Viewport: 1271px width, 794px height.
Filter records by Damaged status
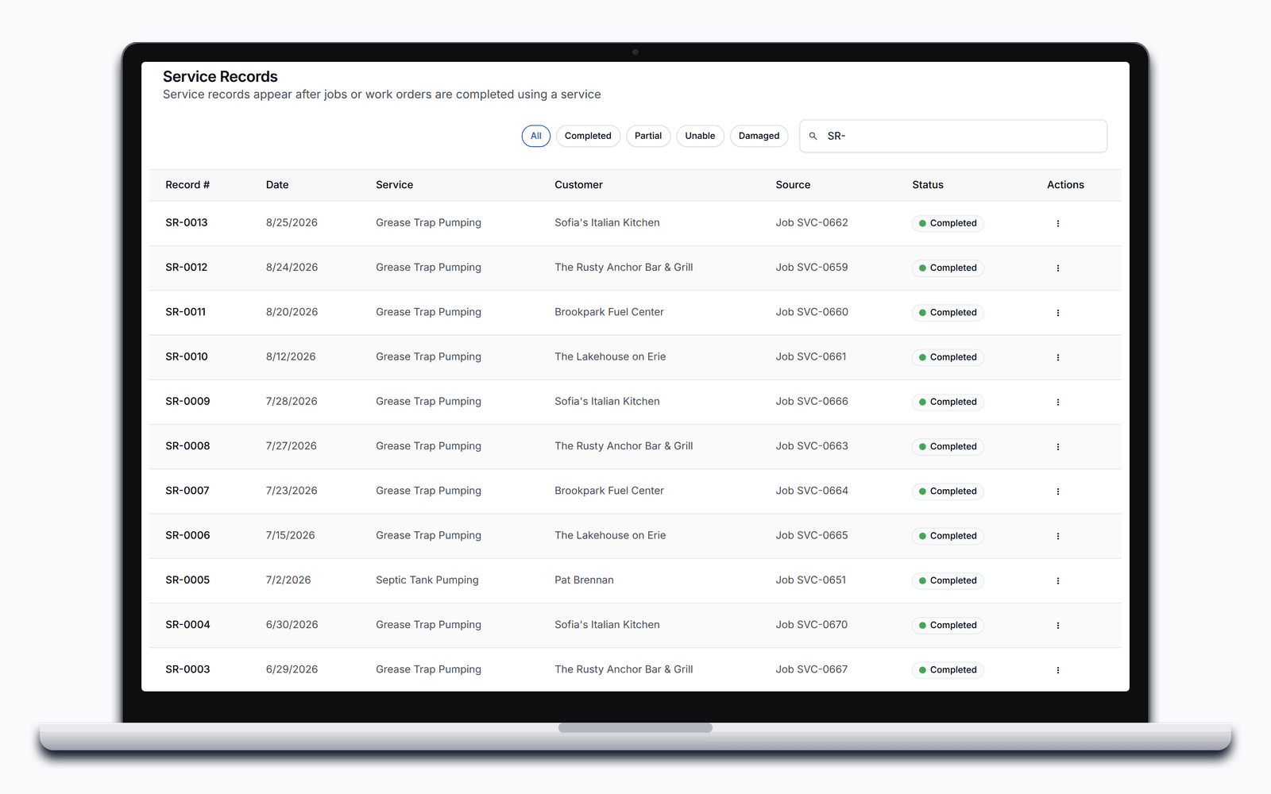pos(759,136)
